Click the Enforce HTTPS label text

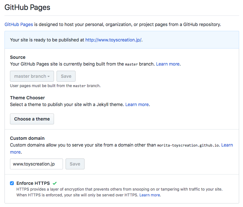[x=33, y=183]
